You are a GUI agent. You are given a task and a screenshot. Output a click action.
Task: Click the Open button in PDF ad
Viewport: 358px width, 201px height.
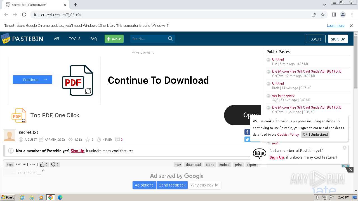(242, 115)
